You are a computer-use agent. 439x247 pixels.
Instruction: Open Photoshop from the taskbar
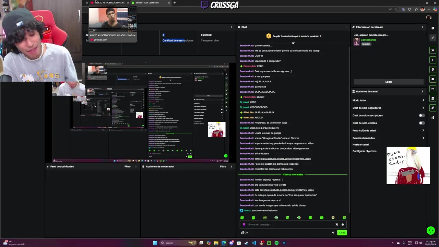(284, 243)
